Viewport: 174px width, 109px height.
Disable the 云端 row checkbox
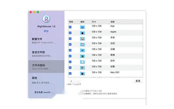tap(70, 50)
